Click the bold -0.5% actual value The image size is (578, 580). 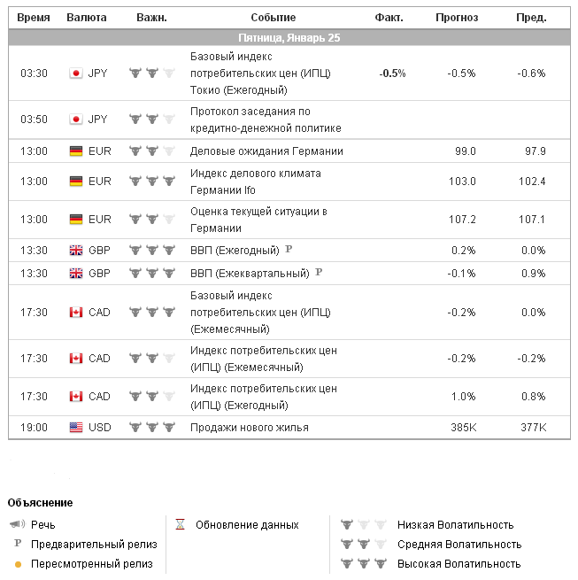(x=392, y=73)
